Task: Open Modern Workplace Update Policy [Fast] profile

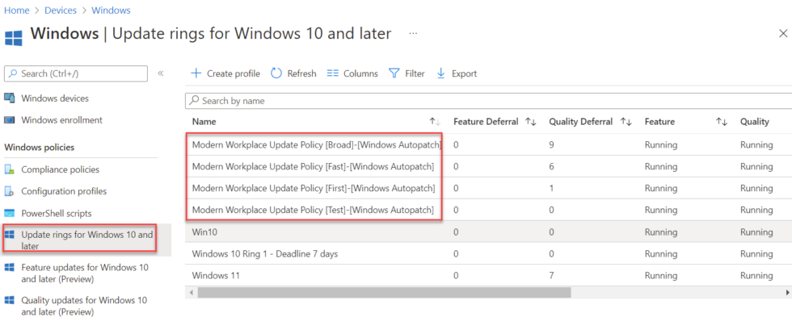Action: click(313, 166)
